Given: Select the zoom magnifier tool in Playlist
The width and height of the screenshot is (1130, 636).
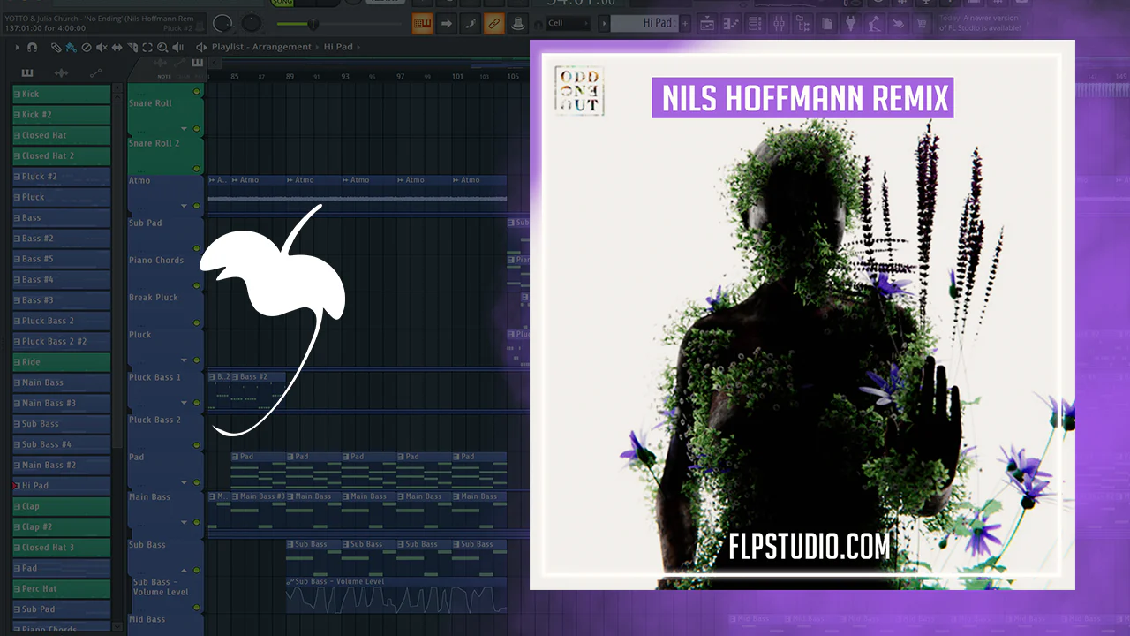Looking at the screenshot, I should [x=161, y=47].
